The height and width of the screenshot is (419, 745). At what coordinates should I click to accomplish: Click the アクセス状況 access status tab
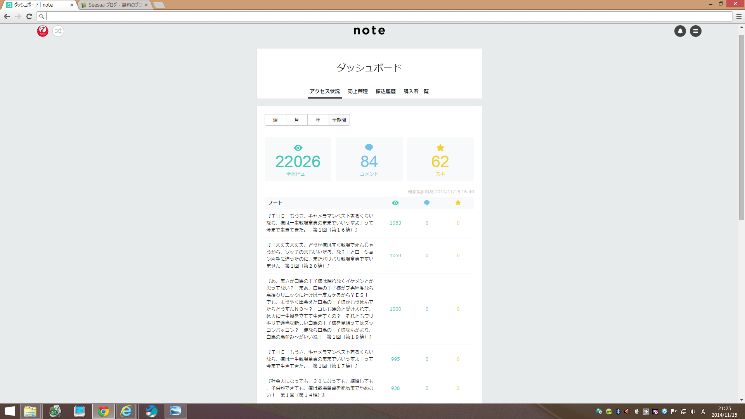click(324, 91)
